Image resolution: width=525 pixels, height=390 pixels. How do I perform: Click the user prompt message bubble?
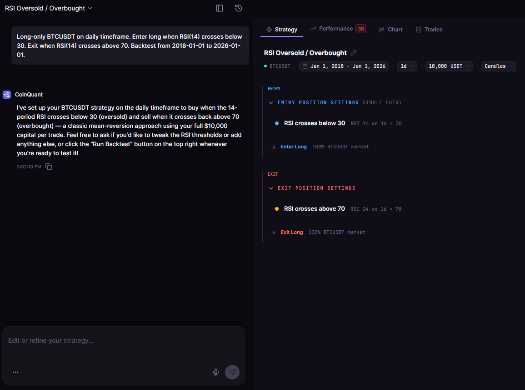point(130,46)
